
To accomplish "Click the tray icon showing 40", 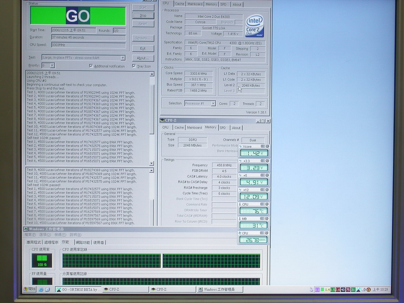I will [x=343, y=290].
